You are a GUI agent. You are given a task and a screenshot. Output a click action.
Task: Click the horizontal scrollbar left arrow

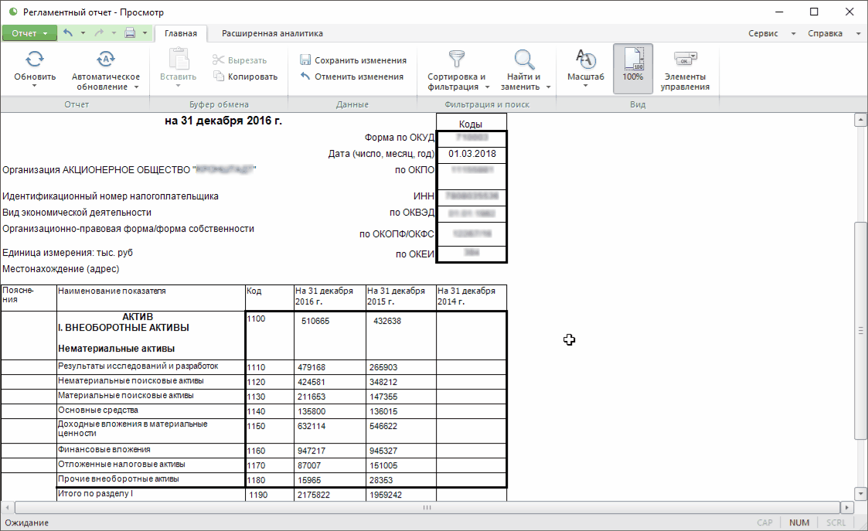(x=7, y=507)
